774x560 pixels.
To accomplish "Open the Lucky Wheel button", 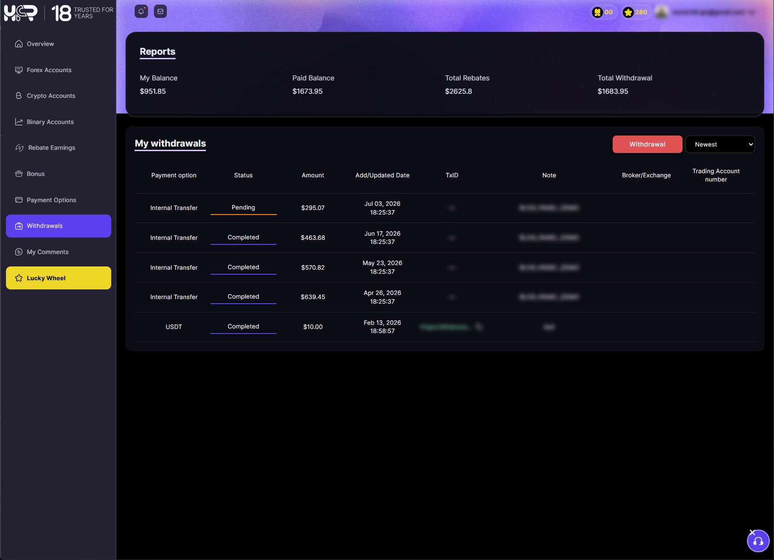I will 58,278.
